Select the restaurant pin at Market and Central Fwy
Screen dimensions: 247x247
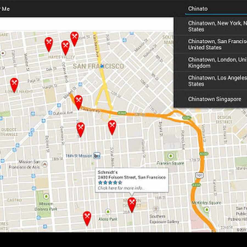78,102
